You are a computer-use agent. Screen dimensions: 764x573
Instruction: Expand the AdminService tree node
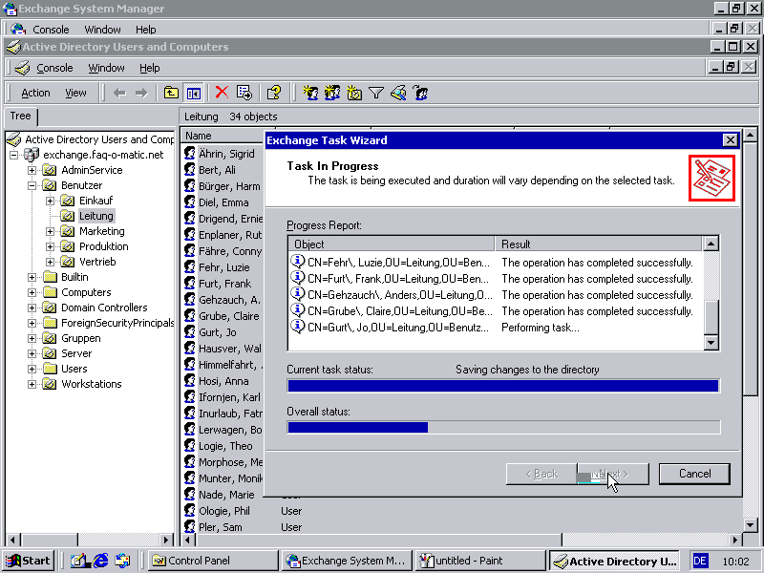(x=32, y=170)
